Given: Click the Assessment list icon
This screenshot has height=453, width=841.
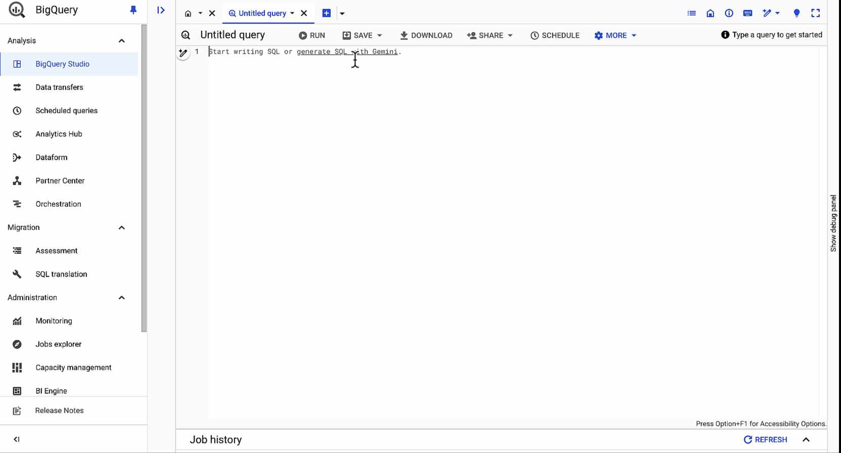Looking at the screenshot, I should click(17, 251).
